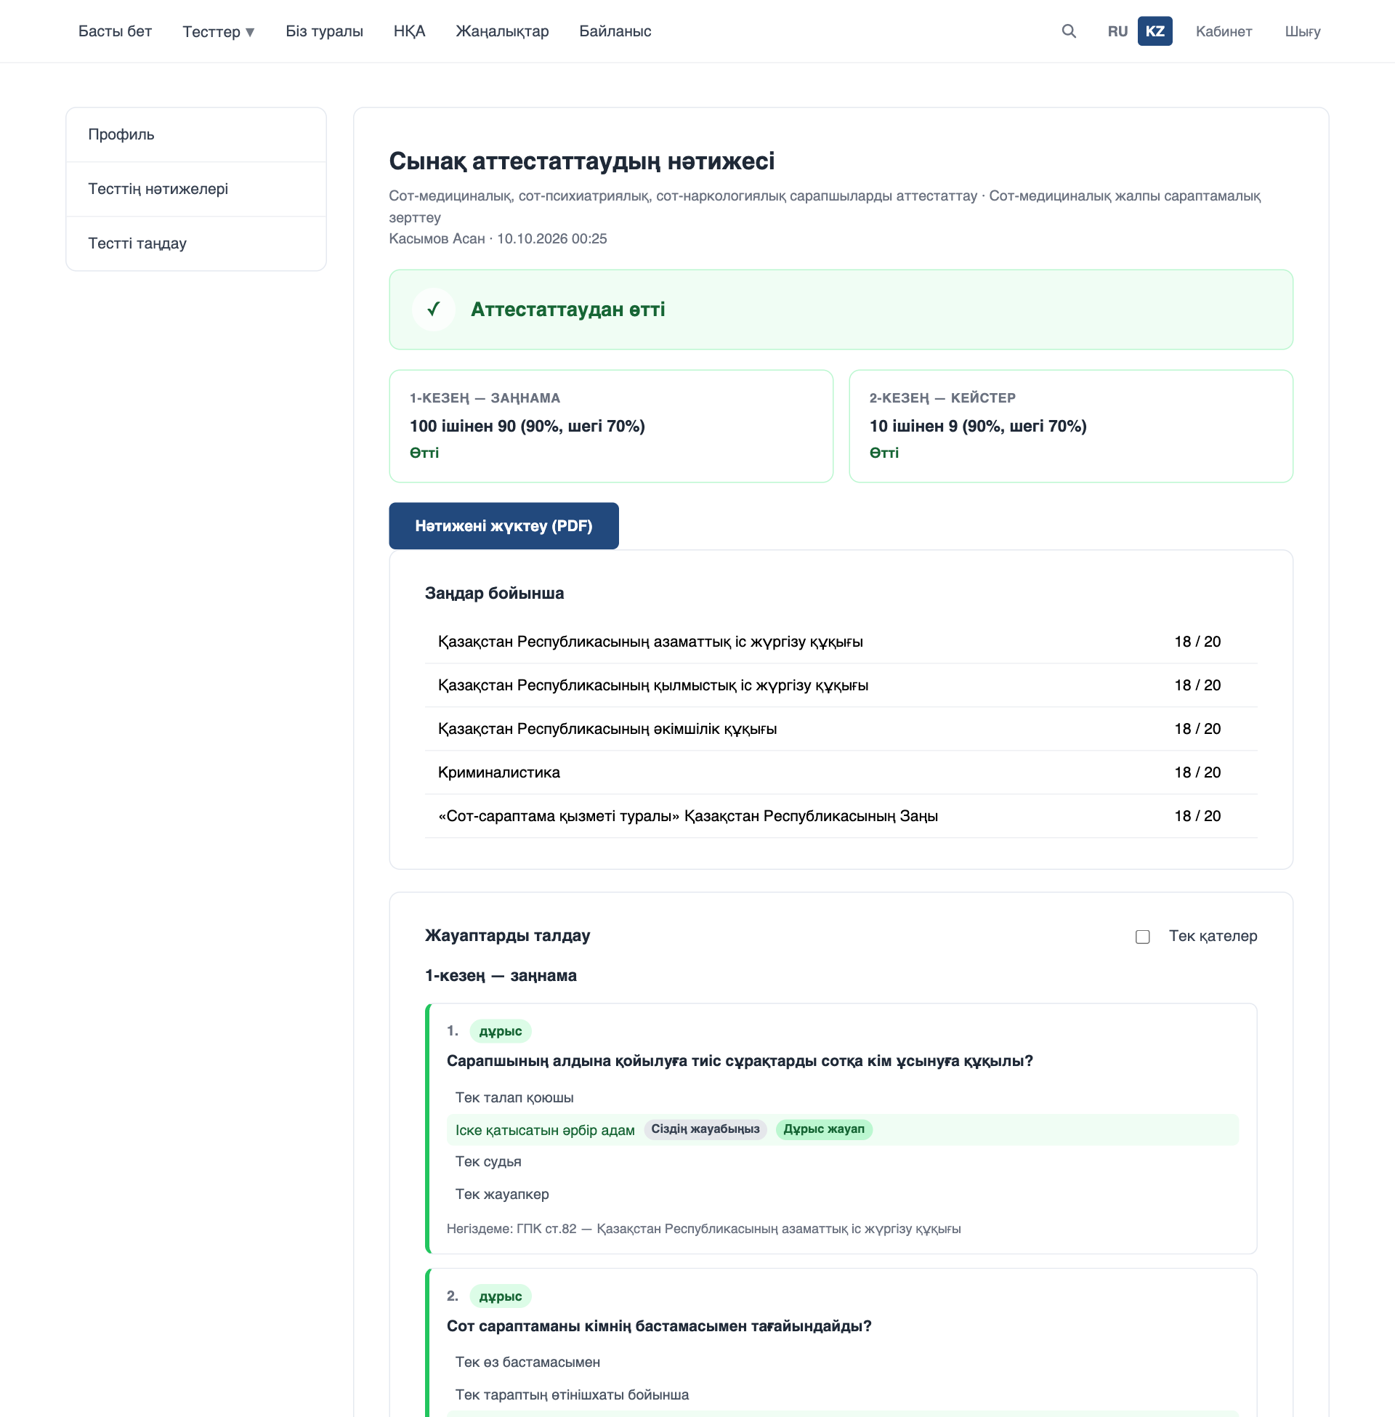The image size is (1395, 1417).
Task: Enable the Тек қателер checkbox
Action: (x=1142, y=937)
